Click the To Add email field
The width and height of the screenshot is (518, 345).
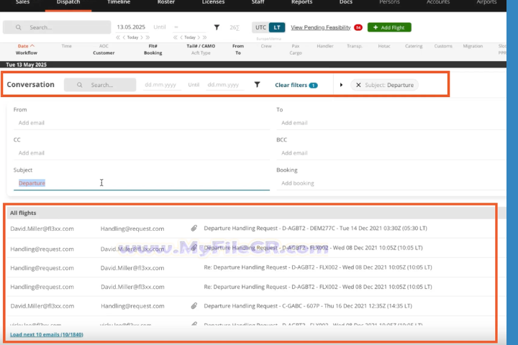(x=391, y=123)
